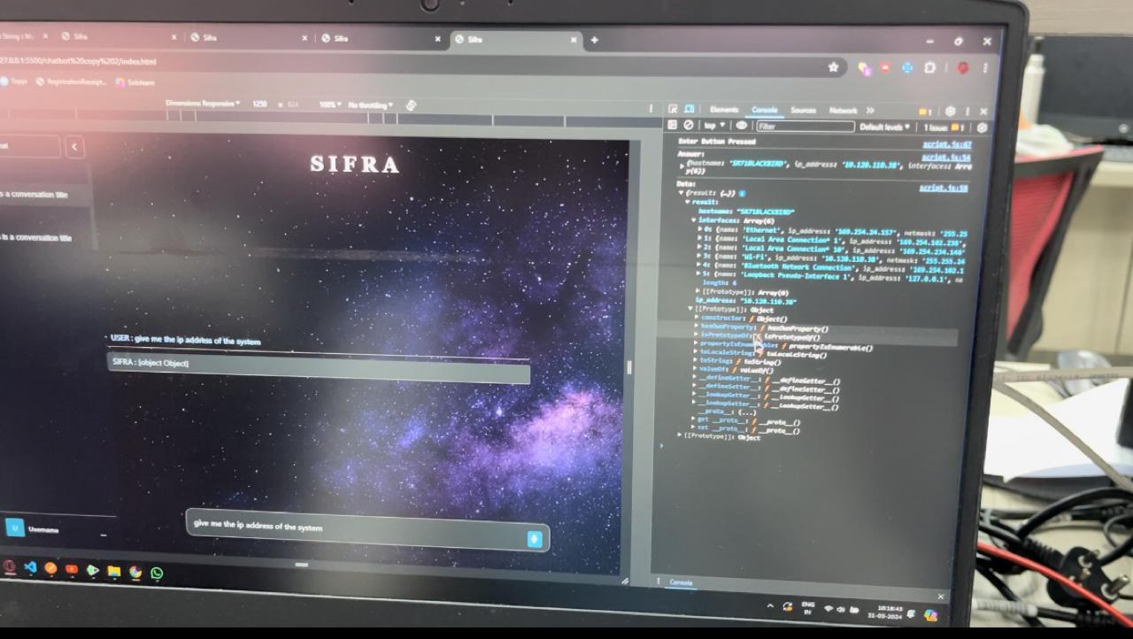Select the Console tab in DevTools
This screenshot has height=639, width=1133.
(765, 111)
